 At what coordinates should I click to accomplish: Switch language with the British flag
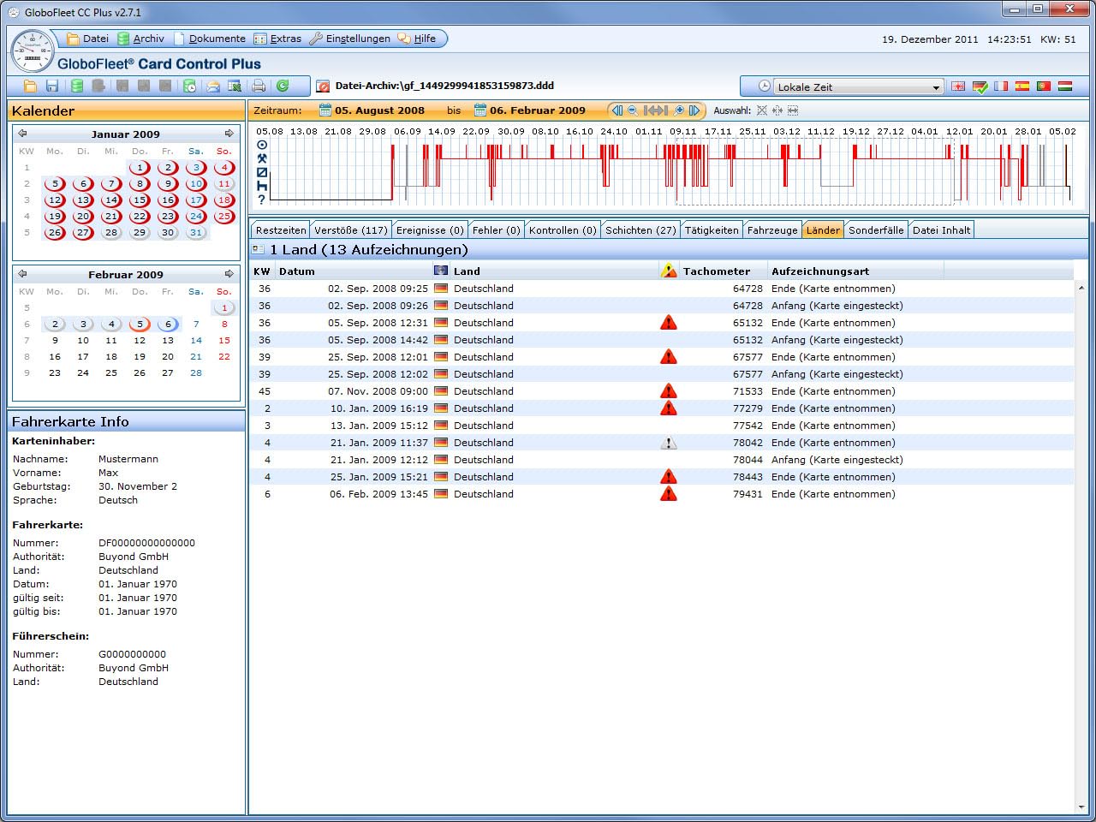[x=958, y=86]
